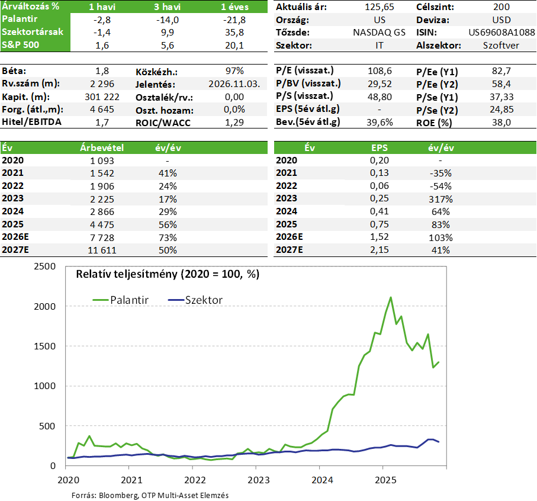
Task: Select the Bev.(5év átl.g) value 39,6%
Action: (x=380, y=122)
